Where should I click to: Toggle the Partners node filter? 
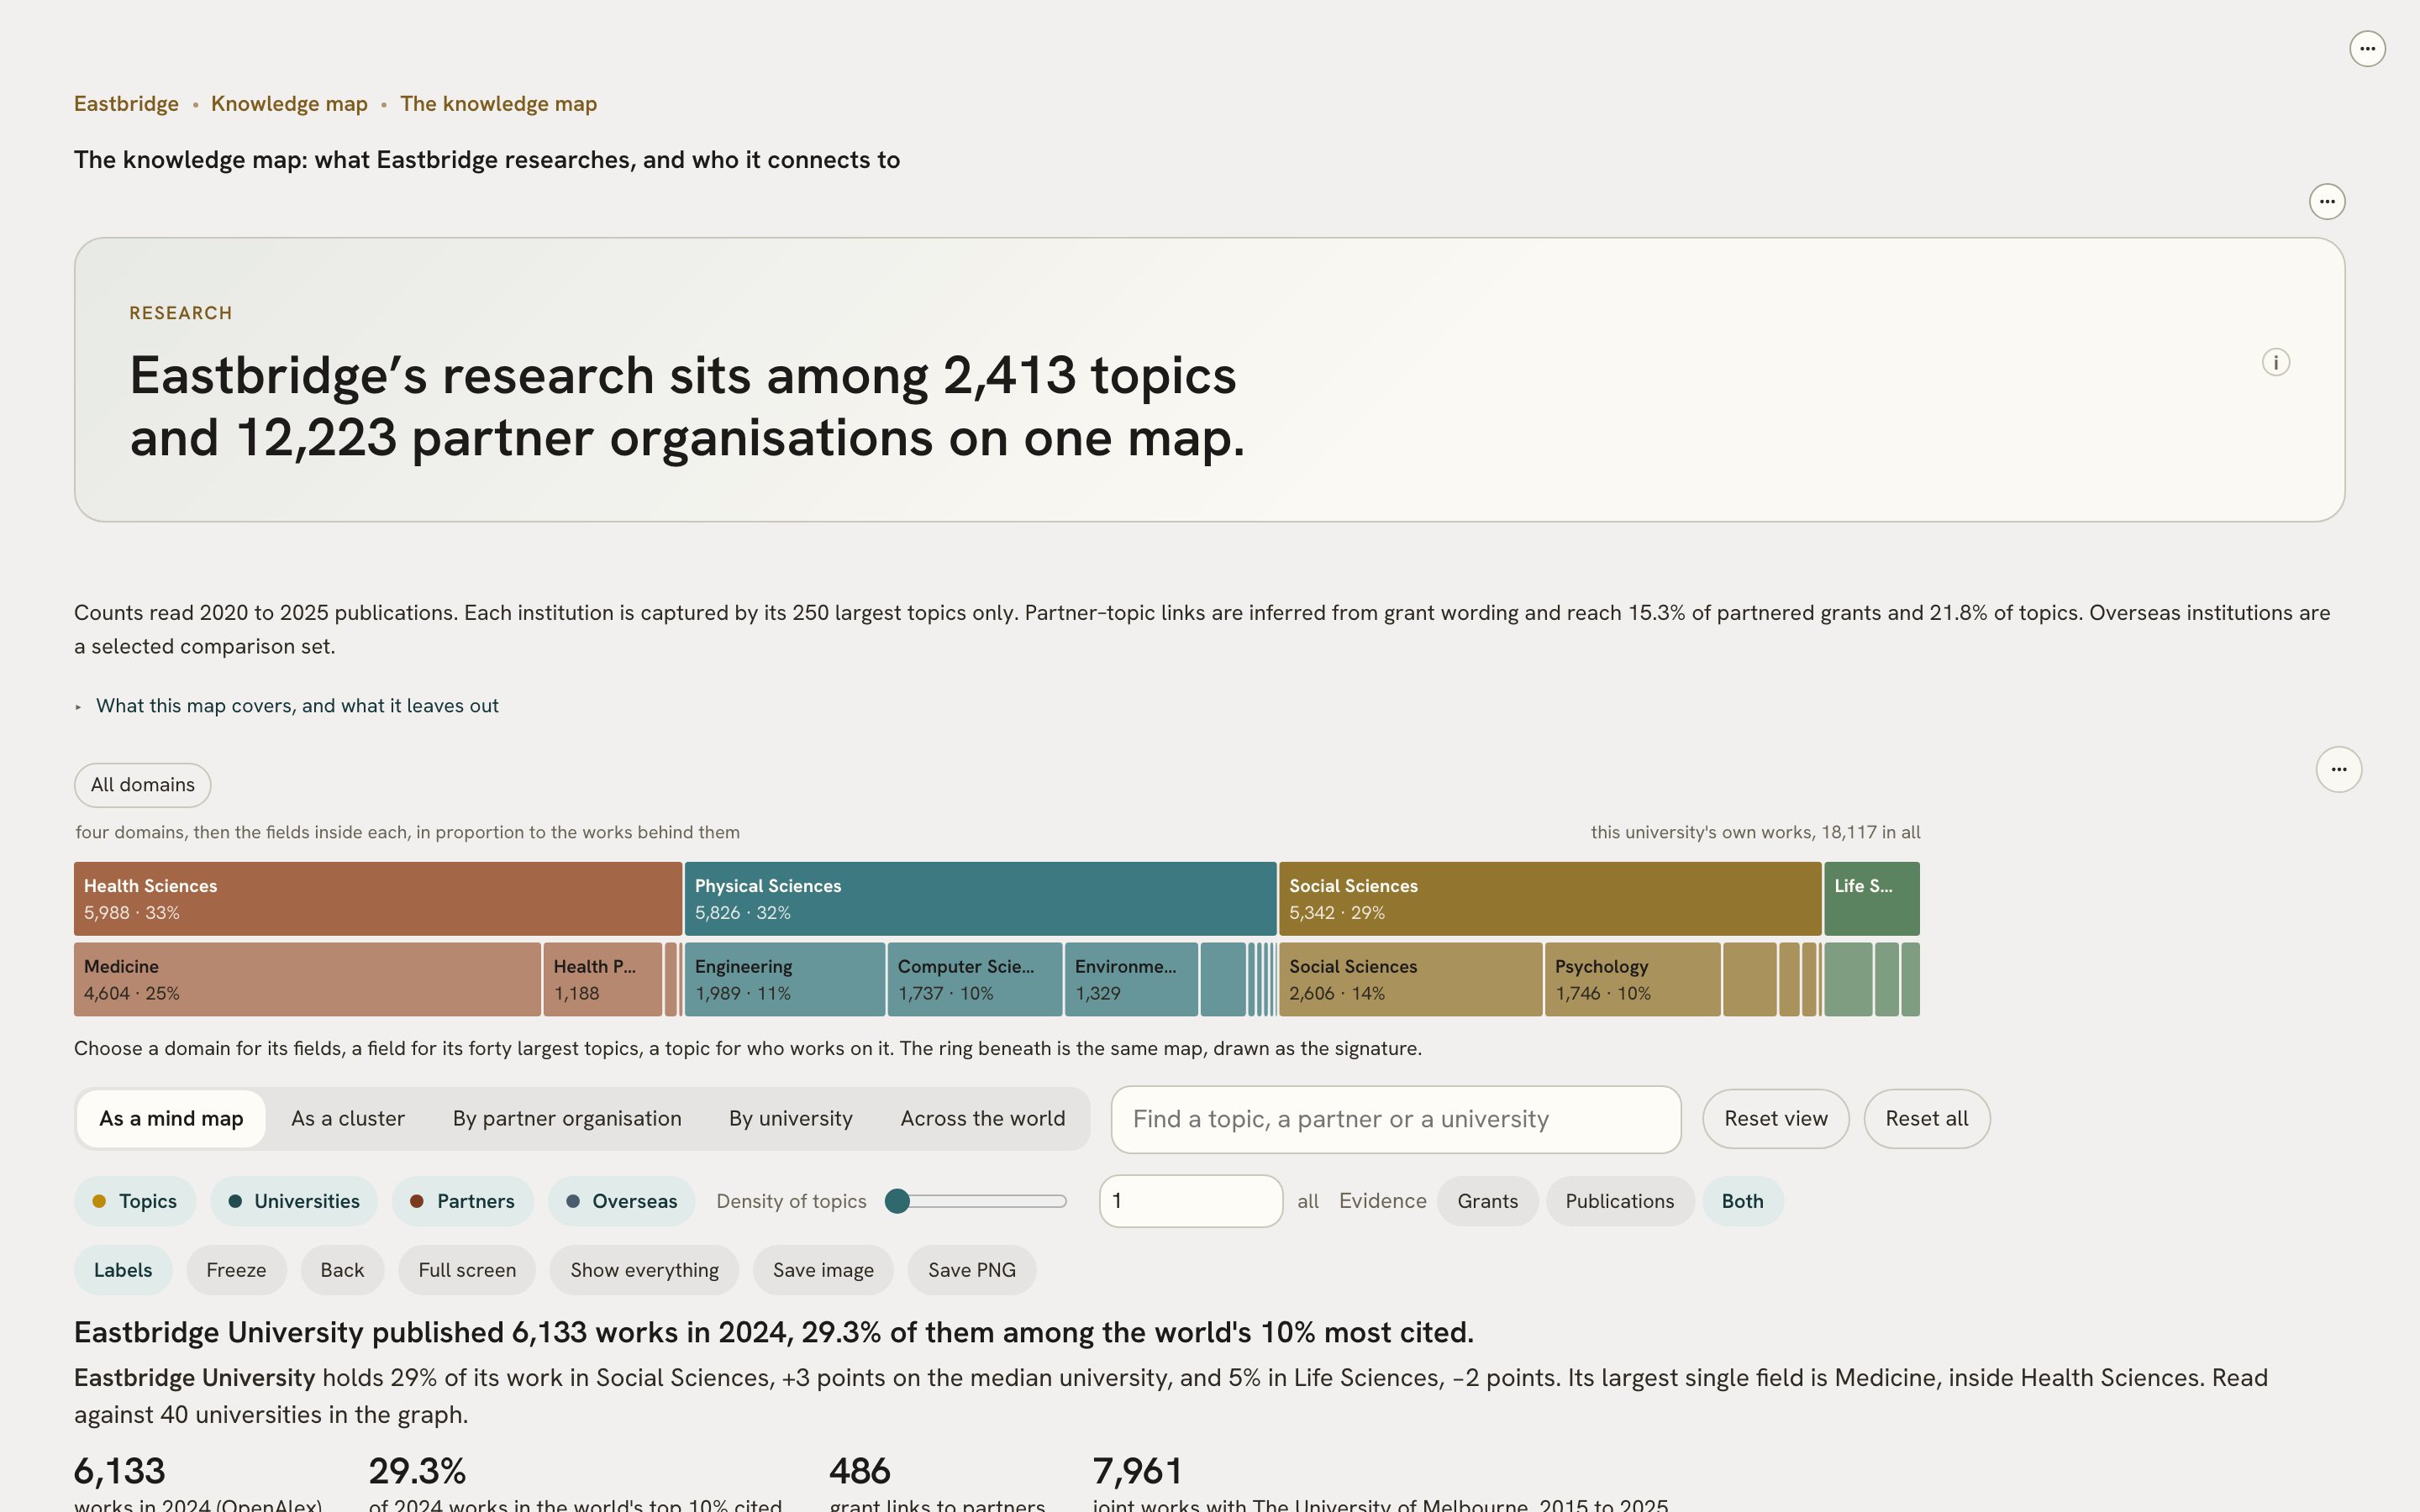[x=463, y=1202]
